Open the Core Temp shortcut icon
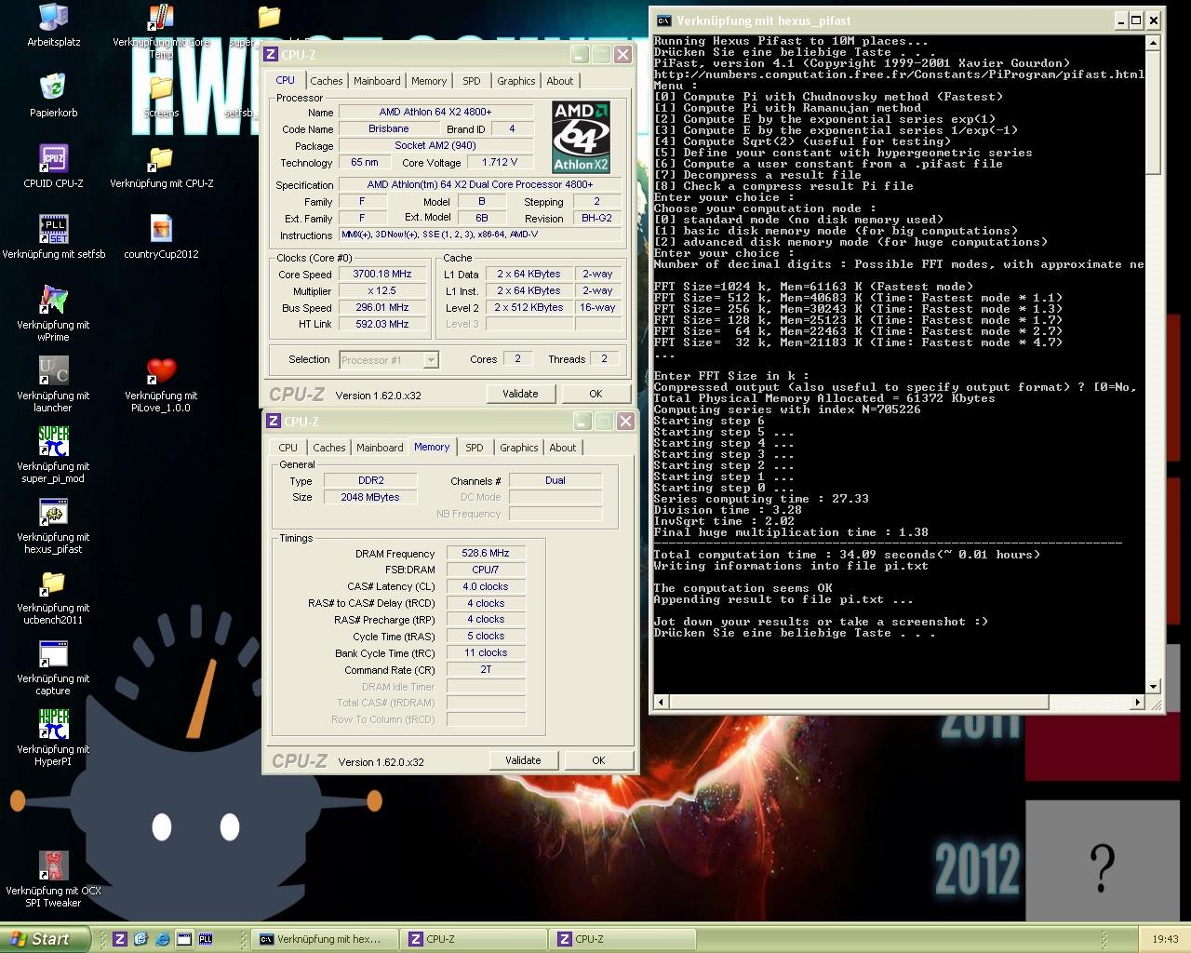The image size is (1191, 953). click(x=161, y=18)
